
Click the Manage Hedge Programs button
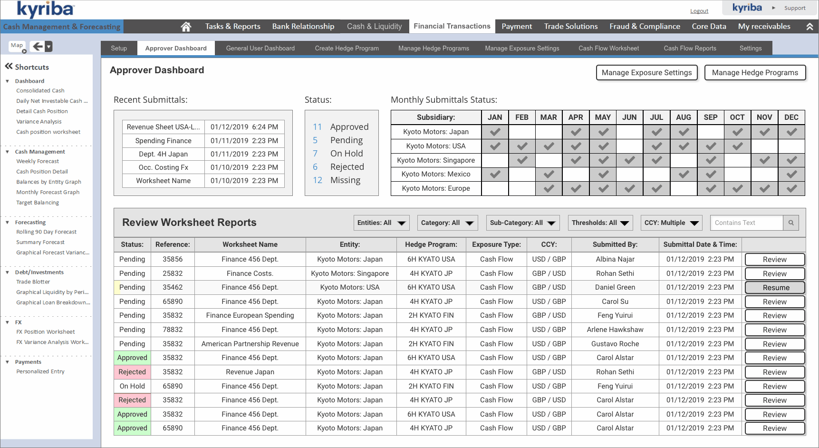tap(755, 73)
